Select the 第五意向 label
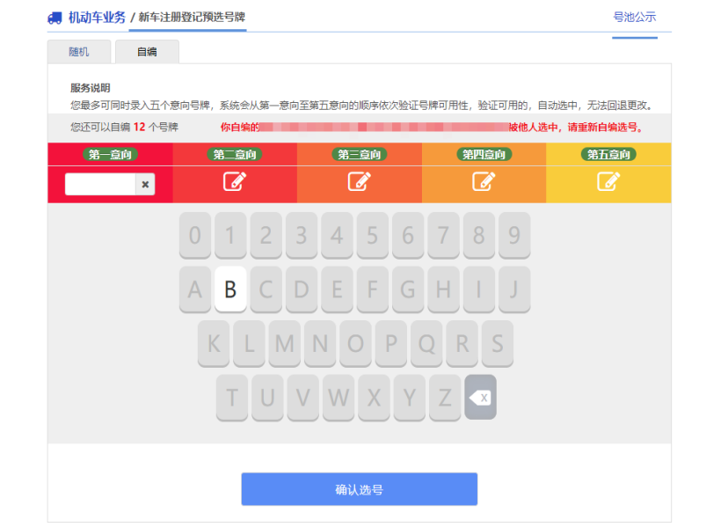Viewport: 706px width, 527px height. click(608, 155)
